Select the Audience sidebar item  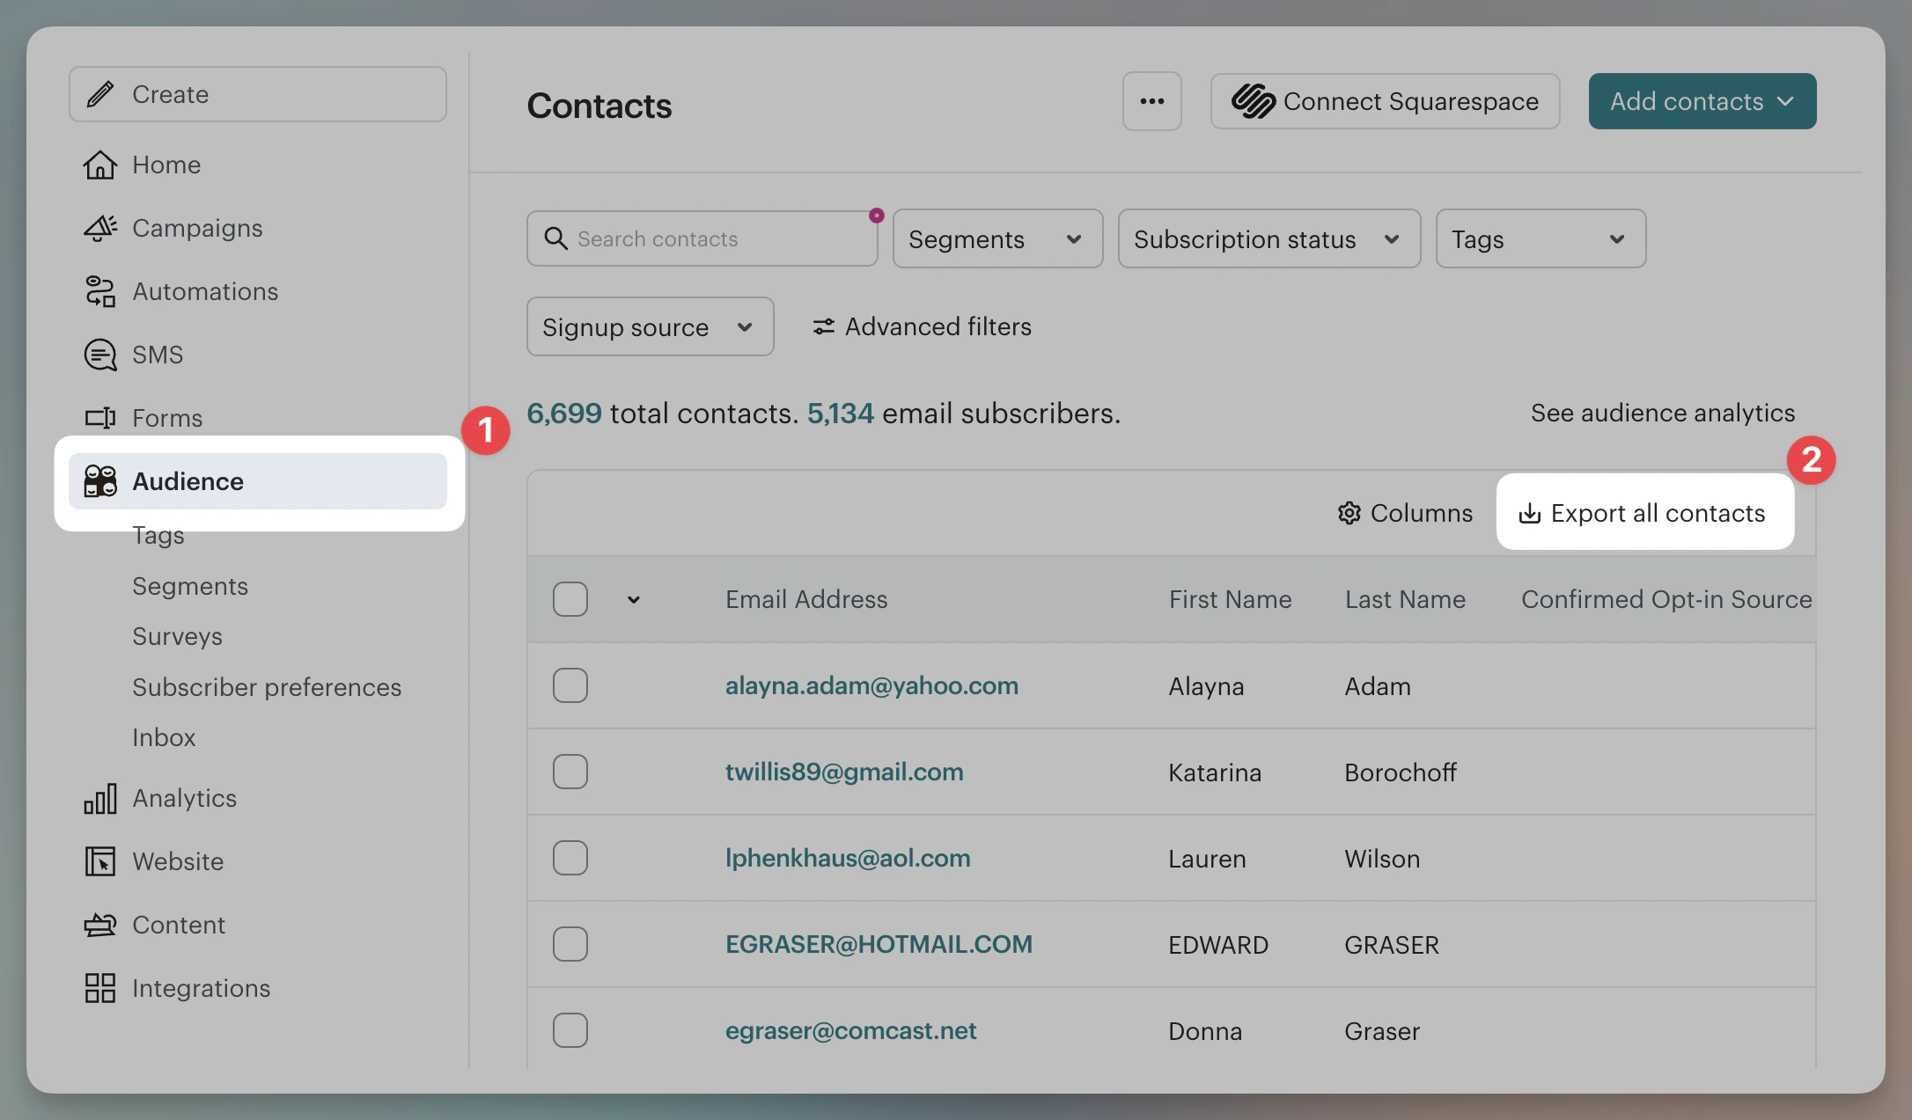tap(258, 481)
